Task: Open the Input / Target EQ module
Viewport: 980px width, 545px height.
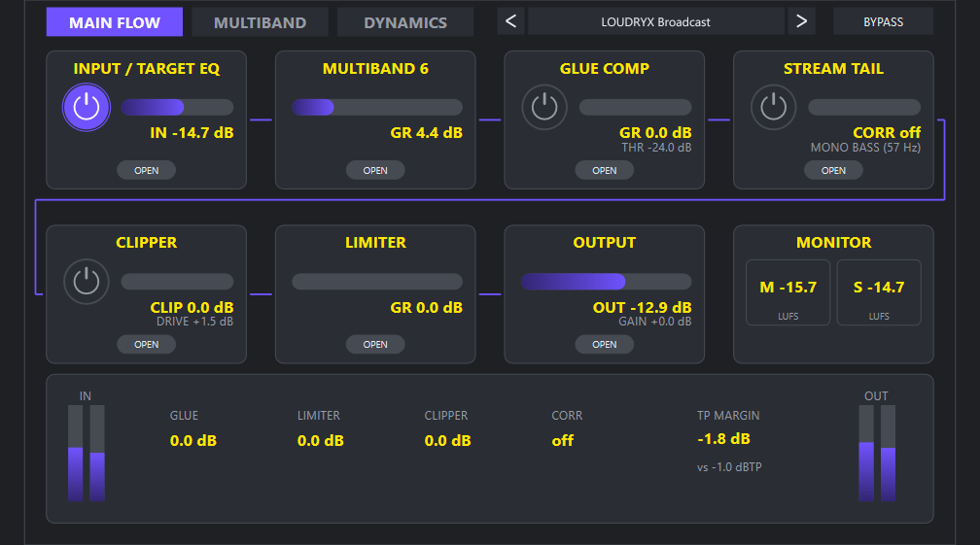Action: pyautogui.click(x=146, y=170)
